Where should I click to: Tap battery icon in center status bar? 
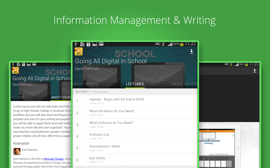182,44
